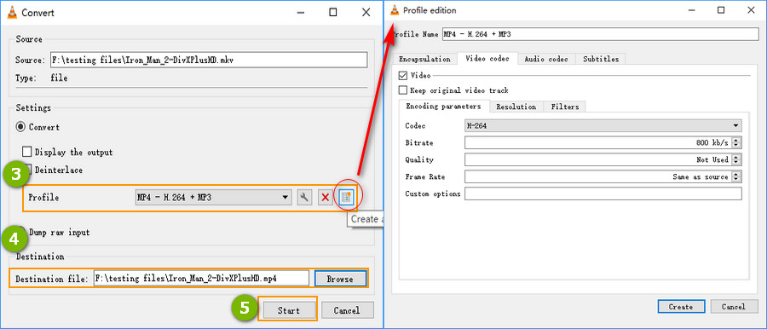Click the Source path field
Viewport: 767px width, 329px height.
pyautogui.click(x=209, y=60)
